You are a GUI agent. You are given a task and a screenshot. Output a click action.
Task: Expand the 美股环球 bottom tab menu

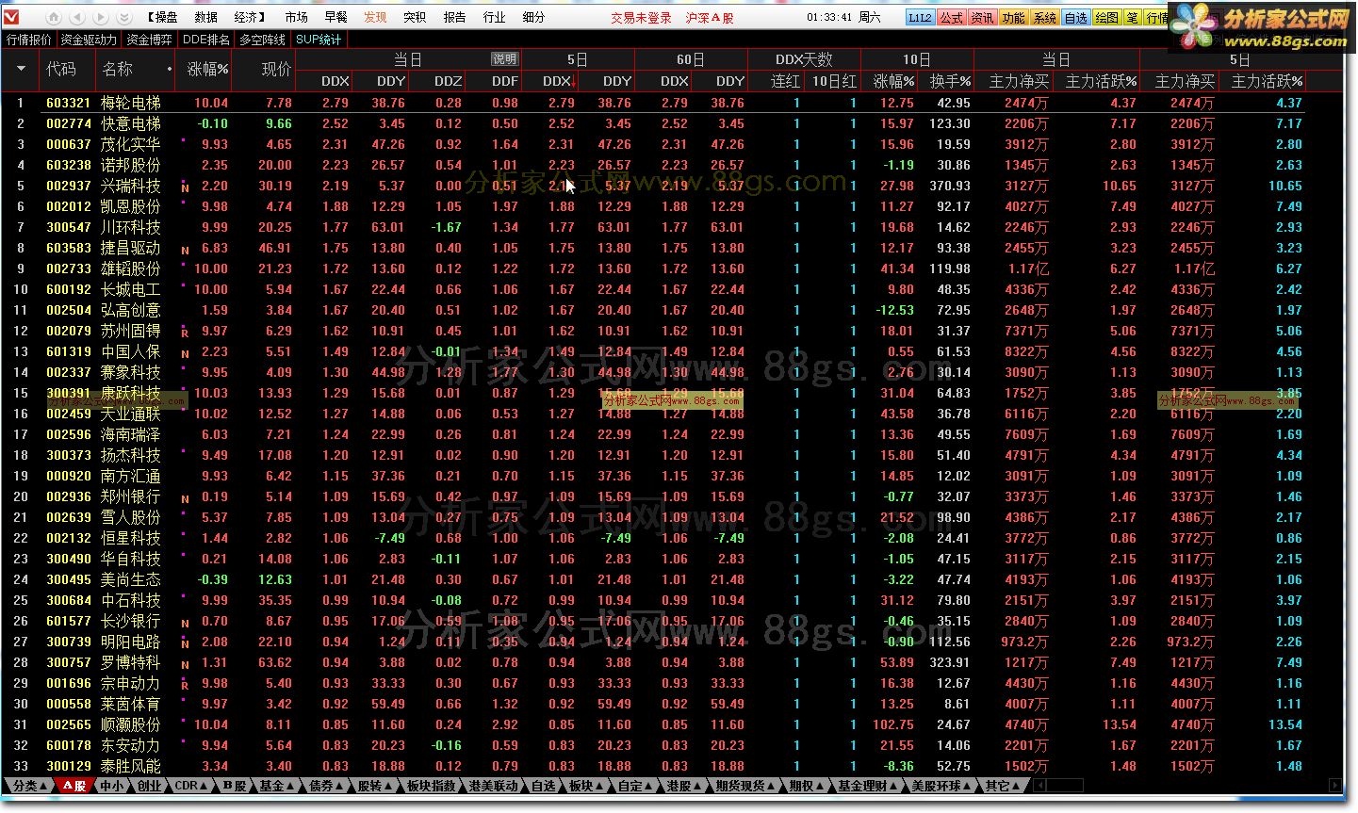click(941, 786)
